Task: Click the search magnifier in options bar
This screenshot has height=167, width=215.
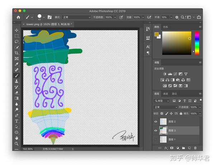Action: tap(182, 17)
